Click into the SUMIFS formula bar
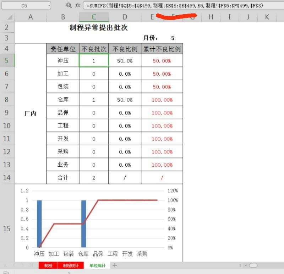This screenshot has height=274, width=284. (x=183, y=6)
